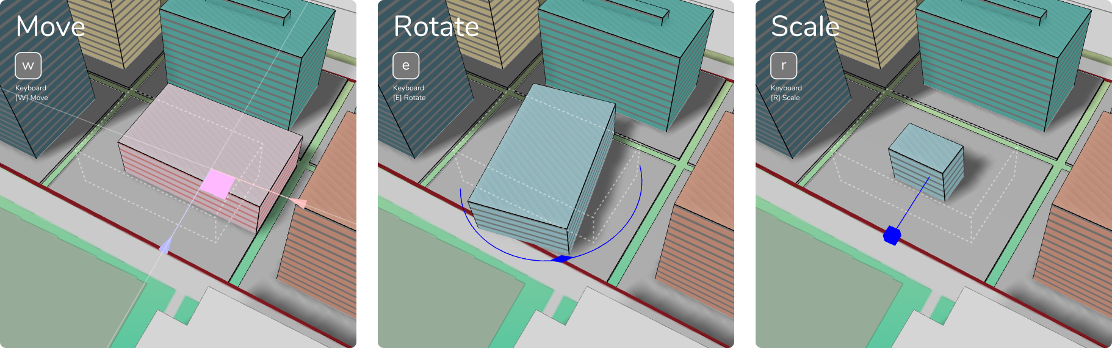
Task: Click the 'Move' heading text
Action: (x=50, y=26)
